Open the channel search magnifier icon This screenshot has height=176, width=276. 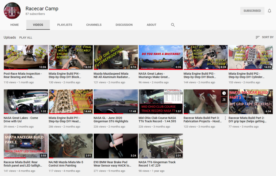173,25
